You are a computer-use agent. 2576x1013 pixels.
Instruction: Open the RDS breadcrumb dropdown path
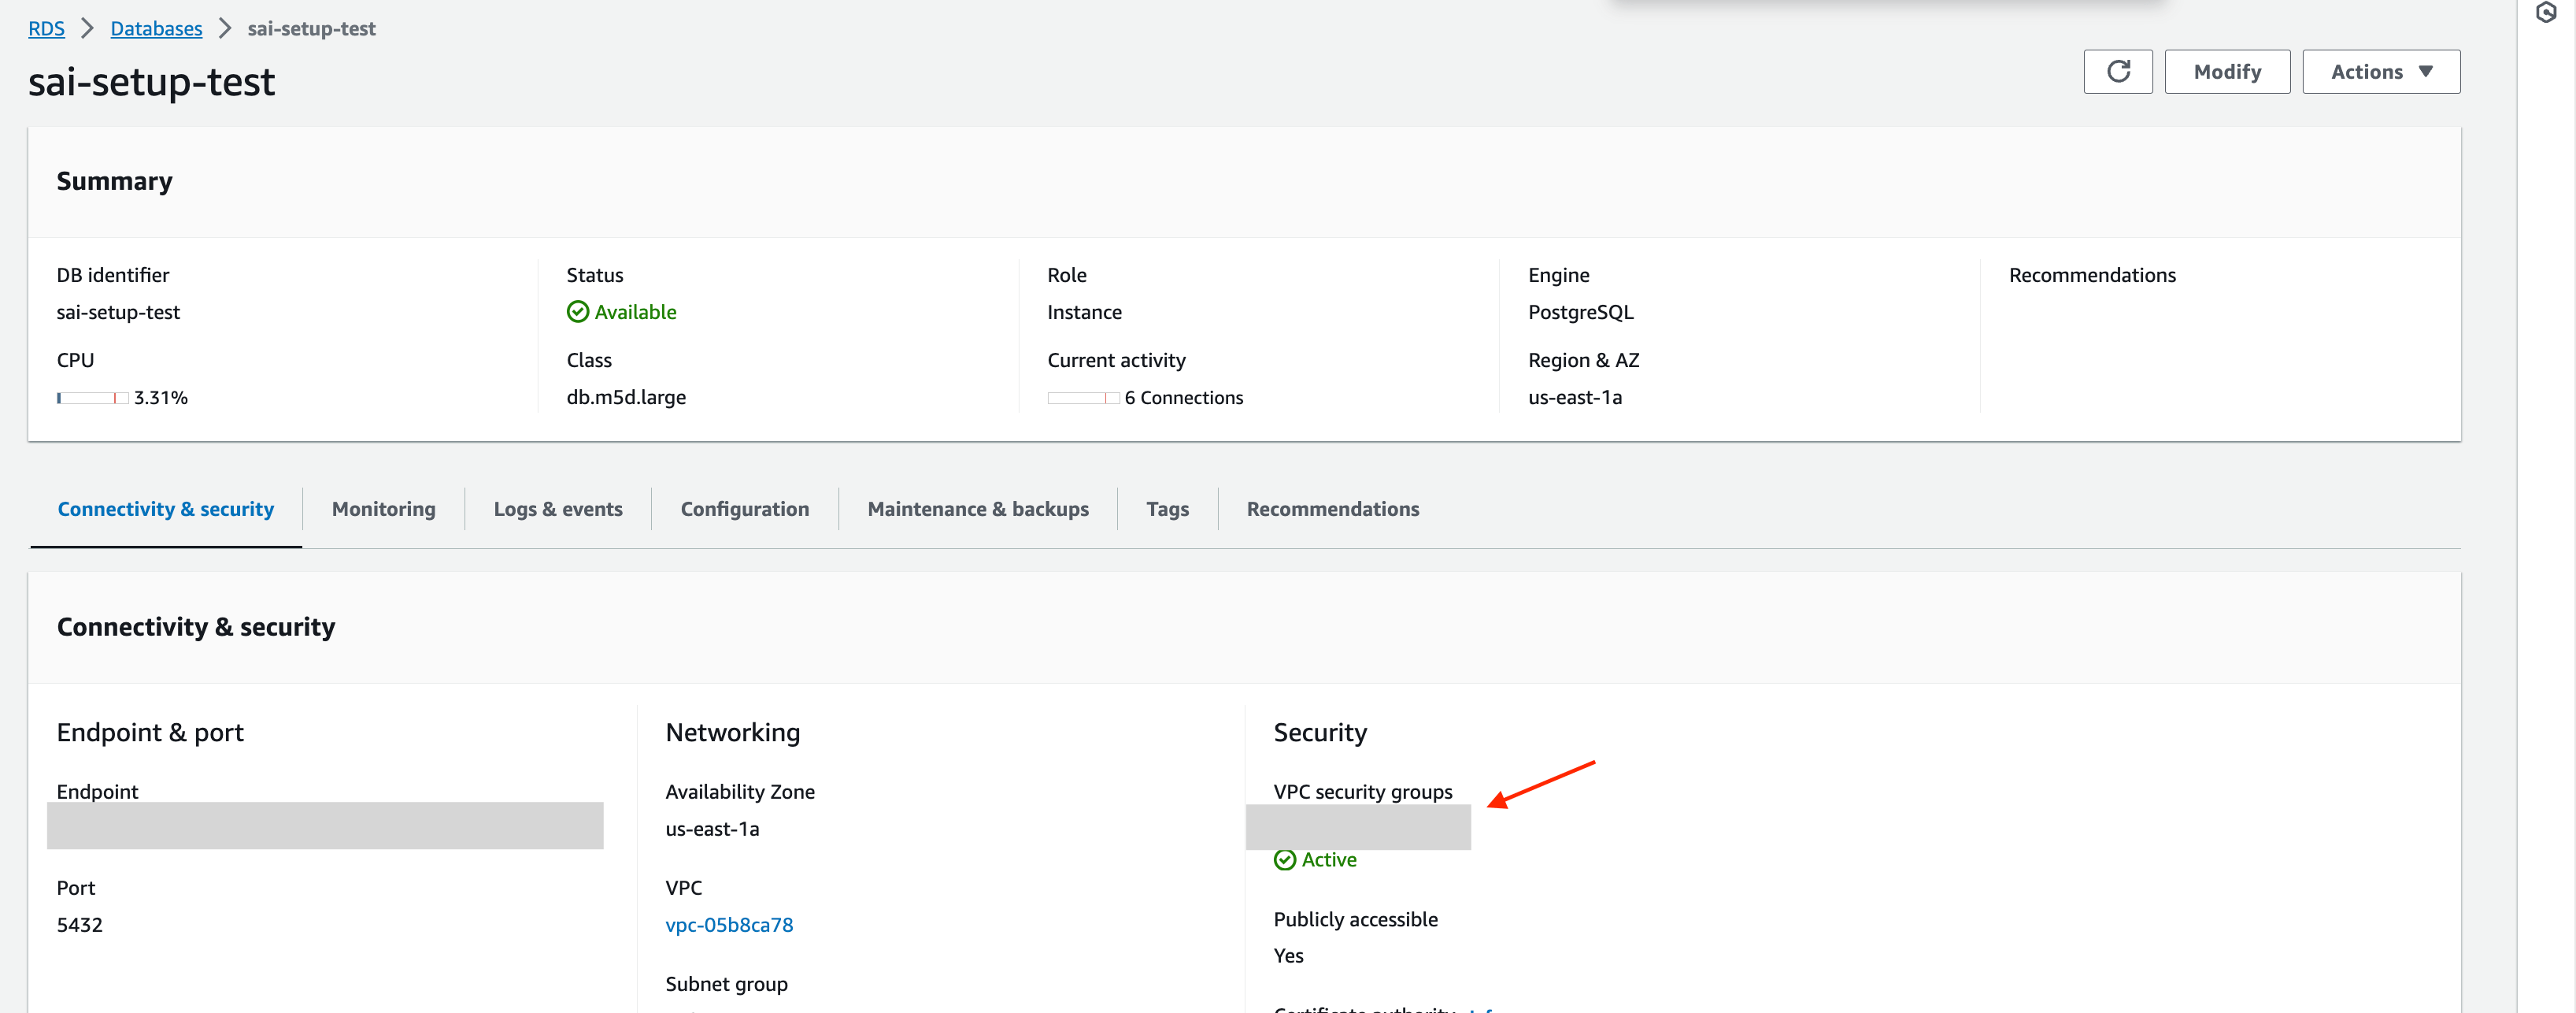[x=46, y=28]
